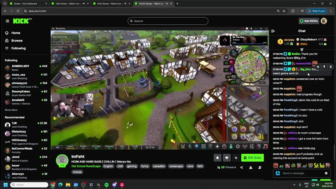336x189 pixels.
Task: Open Spotify from the taskbar
Action: [107, 185]
